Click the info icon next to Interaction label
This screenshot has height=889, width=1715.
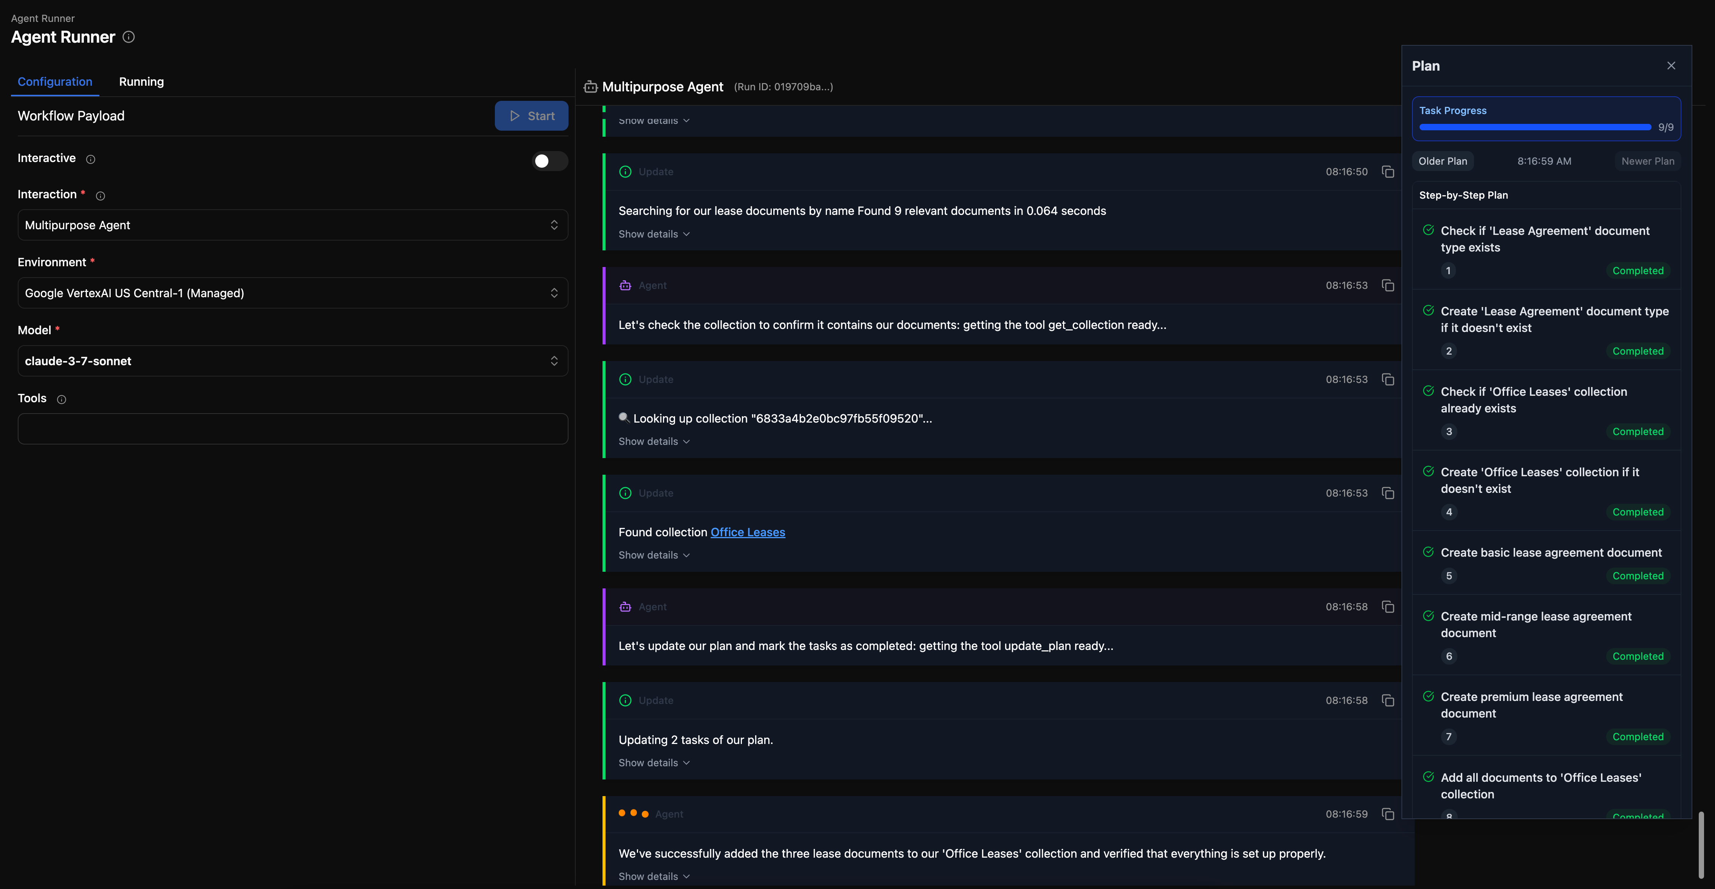click(100, 196)
